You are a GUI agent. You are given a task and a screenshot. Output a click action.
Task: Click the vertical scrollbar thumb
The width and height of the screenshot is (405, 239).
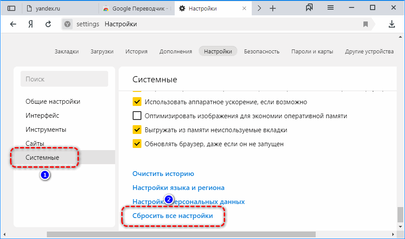click(400, 214)
